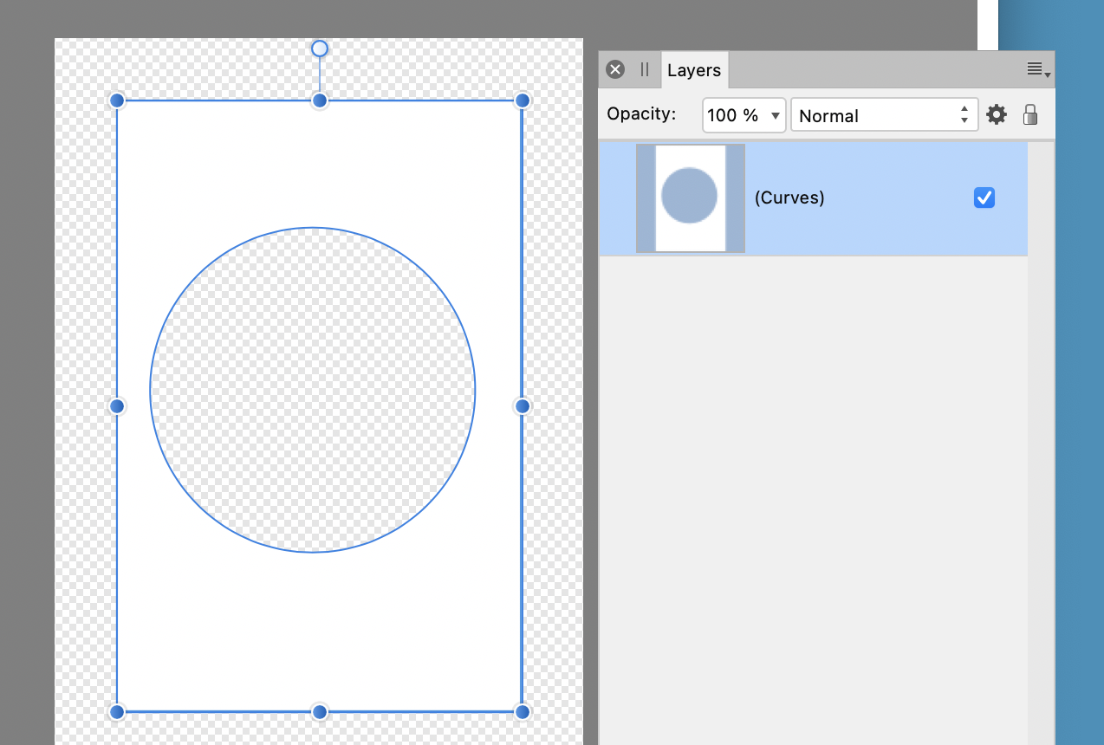Screen dimensions: 1104x745
Task: Click the Opacity label in Layers panel
Action: tap(641, 113)
